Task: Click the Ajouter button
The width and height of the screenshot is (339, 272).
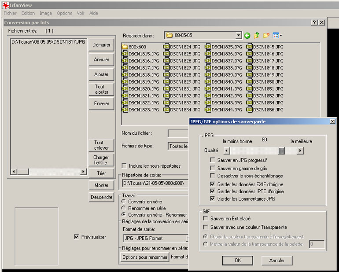Action: 101,74
